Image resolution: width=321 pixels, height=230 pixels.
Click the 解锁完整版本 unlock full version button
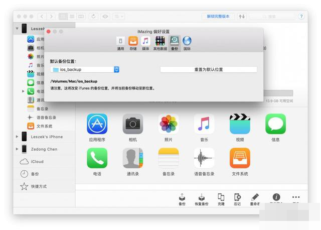point(218,16)
